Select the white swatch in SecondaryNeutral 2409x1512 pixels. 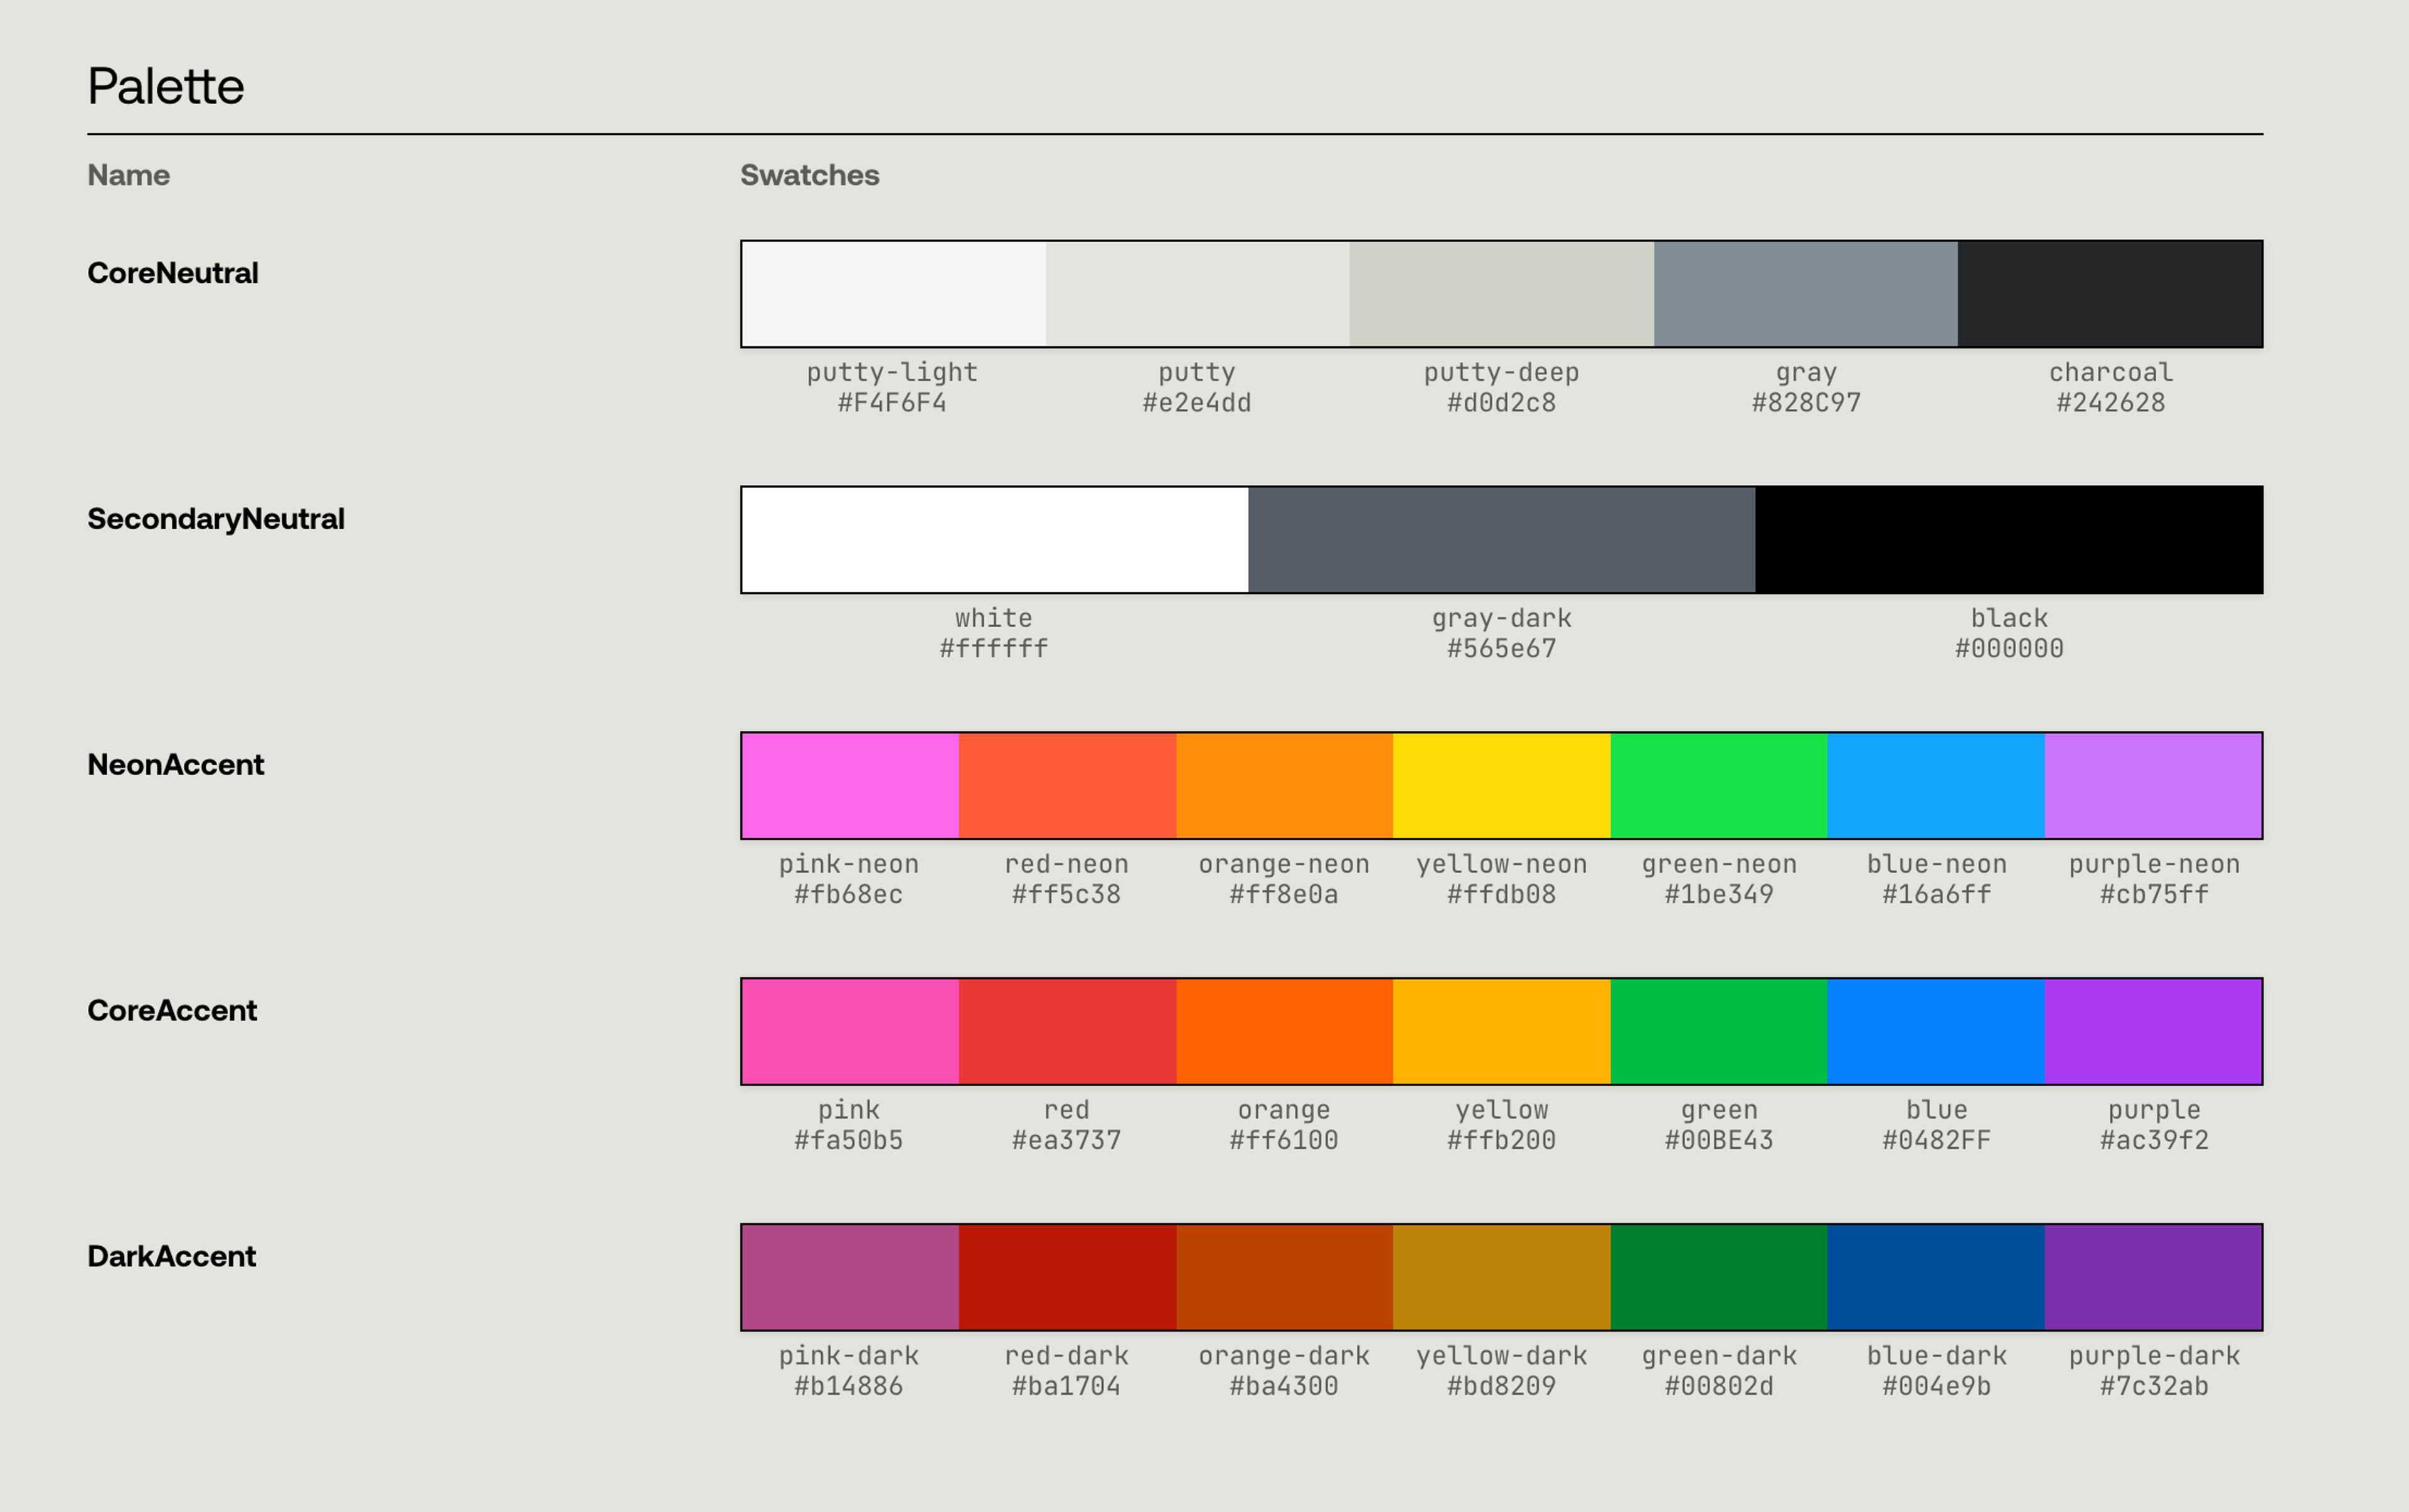point(994,540)
